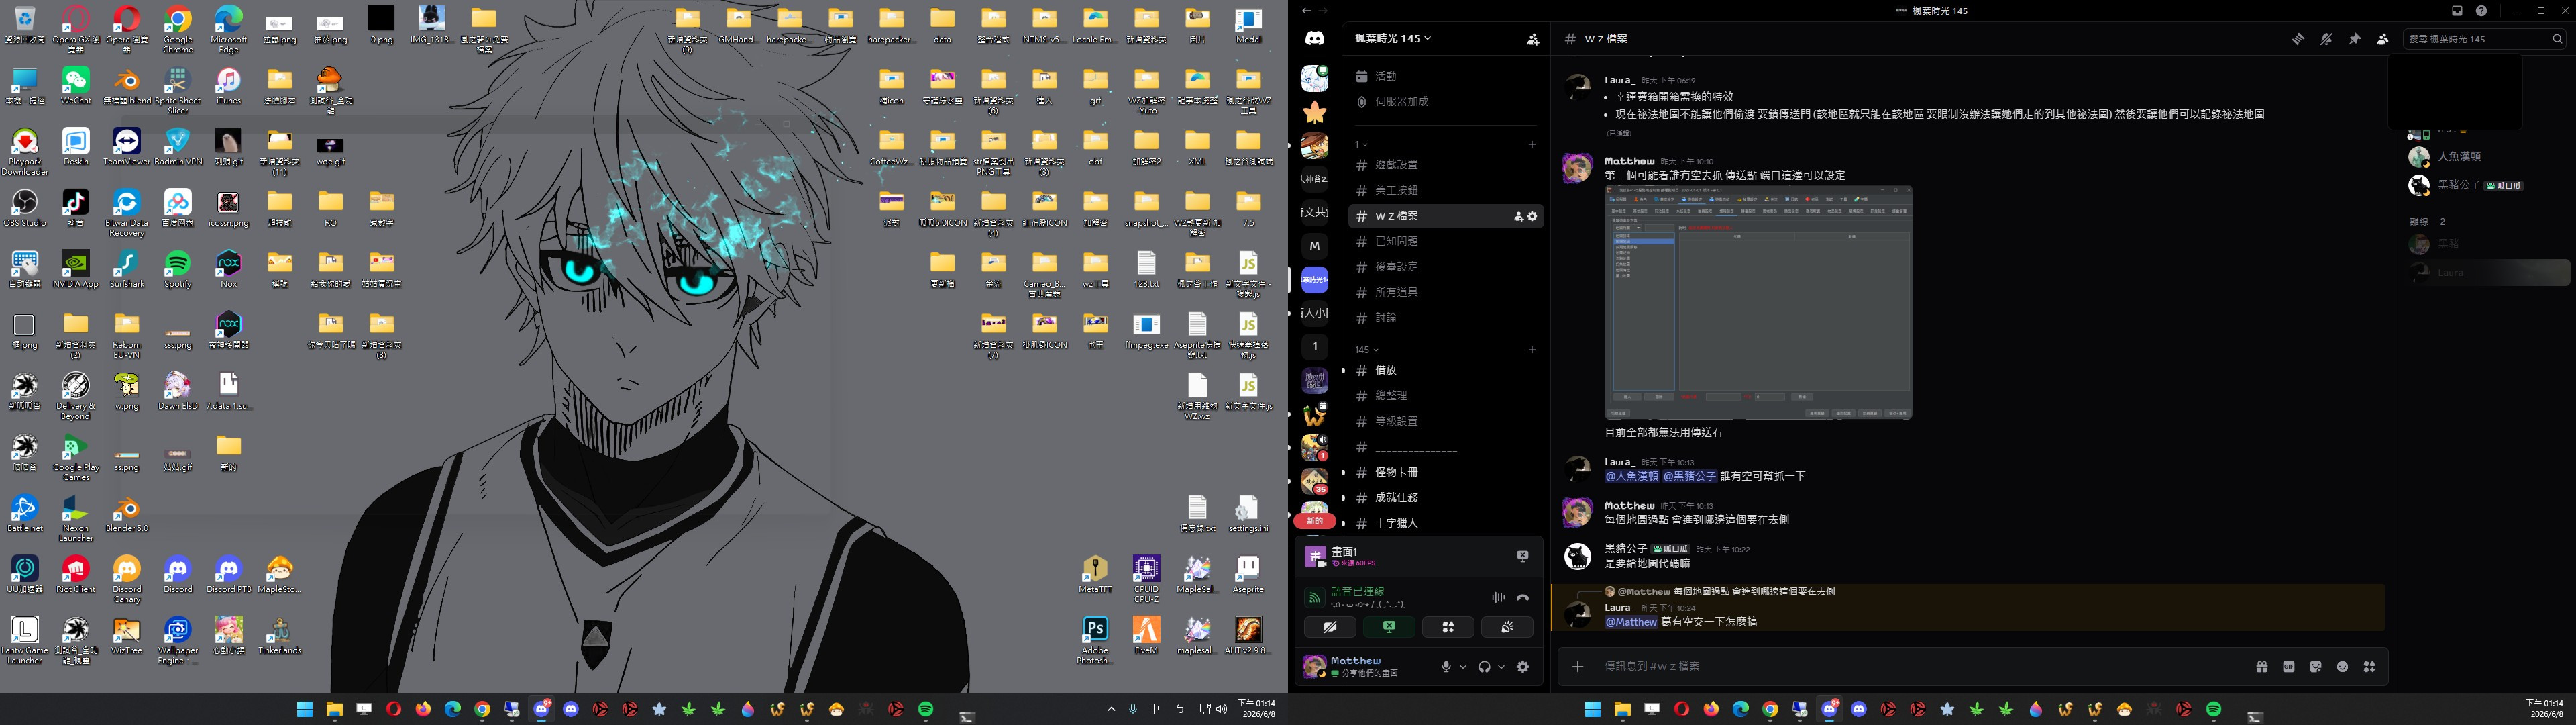Open headphone output options arrow
The width and height of the screenshot is (2576, 725).
[x=1501, y=667]
